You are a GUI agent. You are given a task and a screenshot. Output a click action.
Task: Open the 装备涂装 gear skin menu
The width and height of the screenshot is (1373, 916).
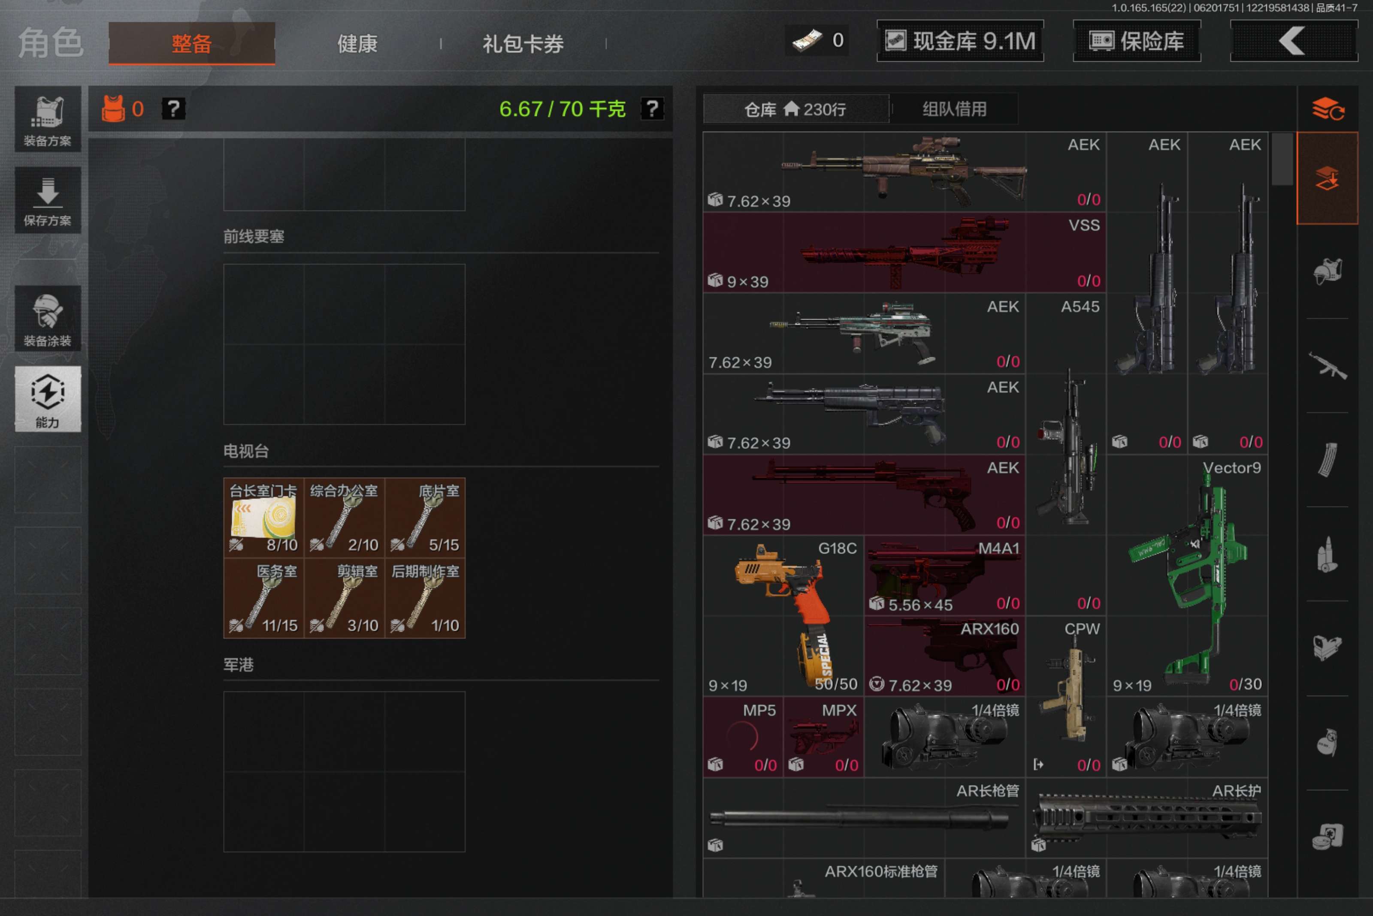[x=47, y=319]
